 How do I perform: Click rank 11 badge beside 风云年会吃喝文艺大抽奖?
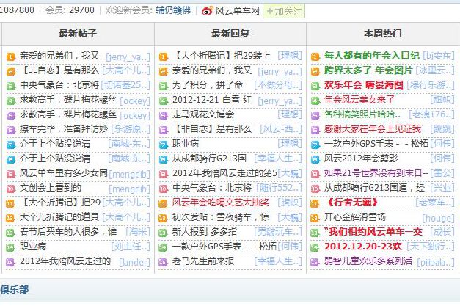coord(163,203)
